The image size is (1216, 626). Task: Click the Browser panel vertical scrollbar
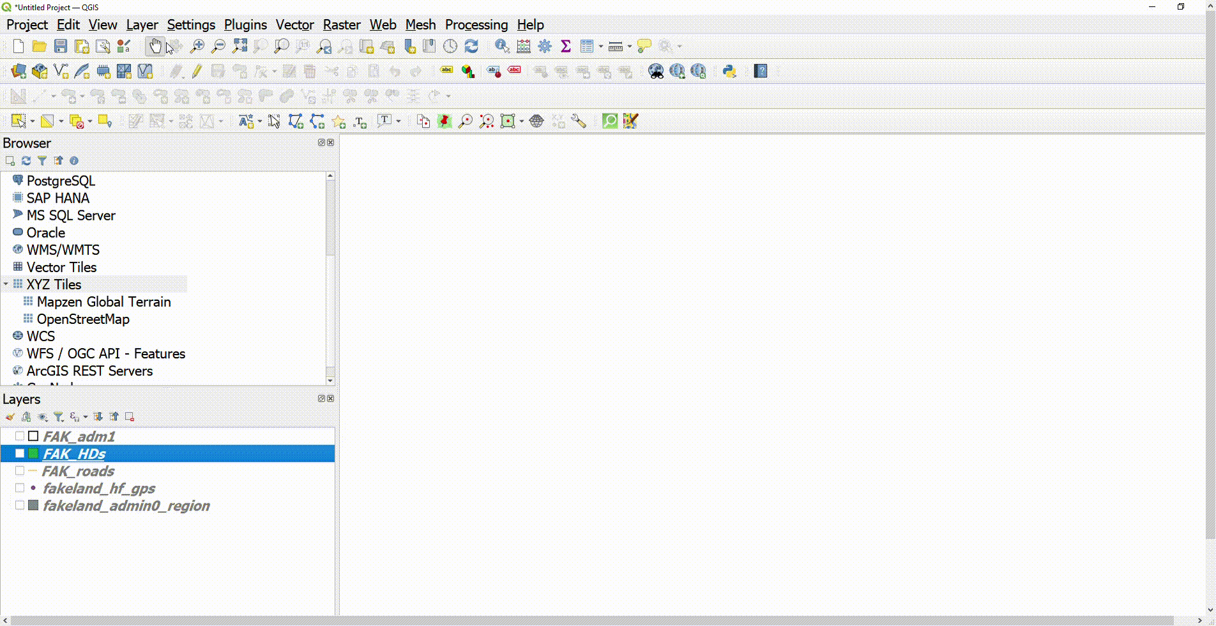click(x=330, y=217)
